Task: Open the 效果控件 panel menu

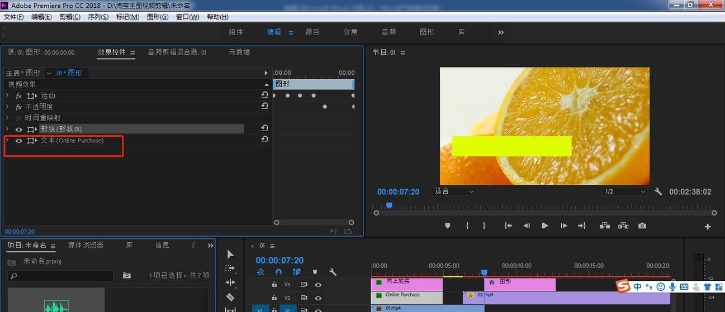Action: (132, 53)
